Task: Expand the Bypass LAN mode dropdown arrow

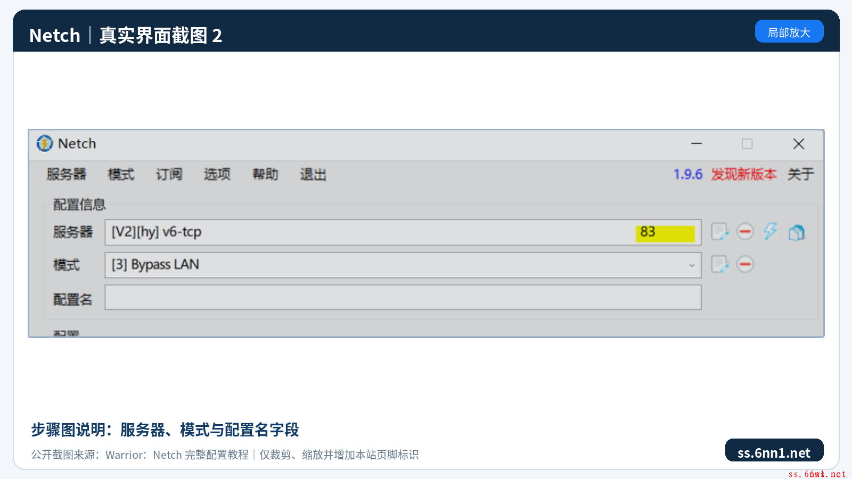Action: (x=692, y=265)
